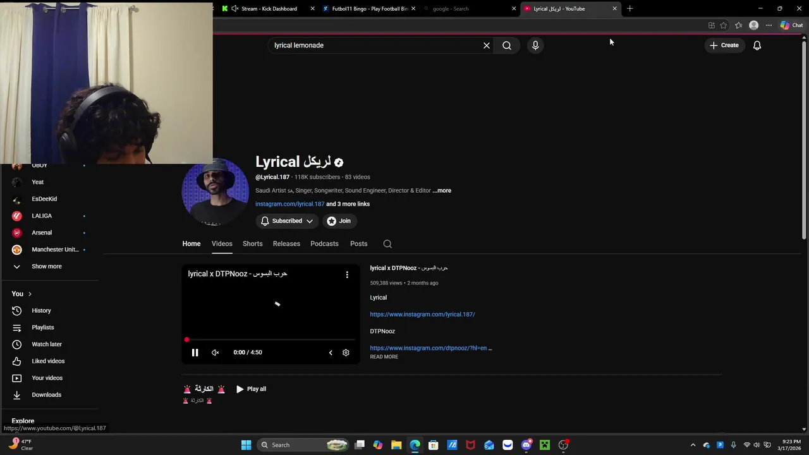
Task: Open Microsoft Store from the taskbar
Action: 434,445
